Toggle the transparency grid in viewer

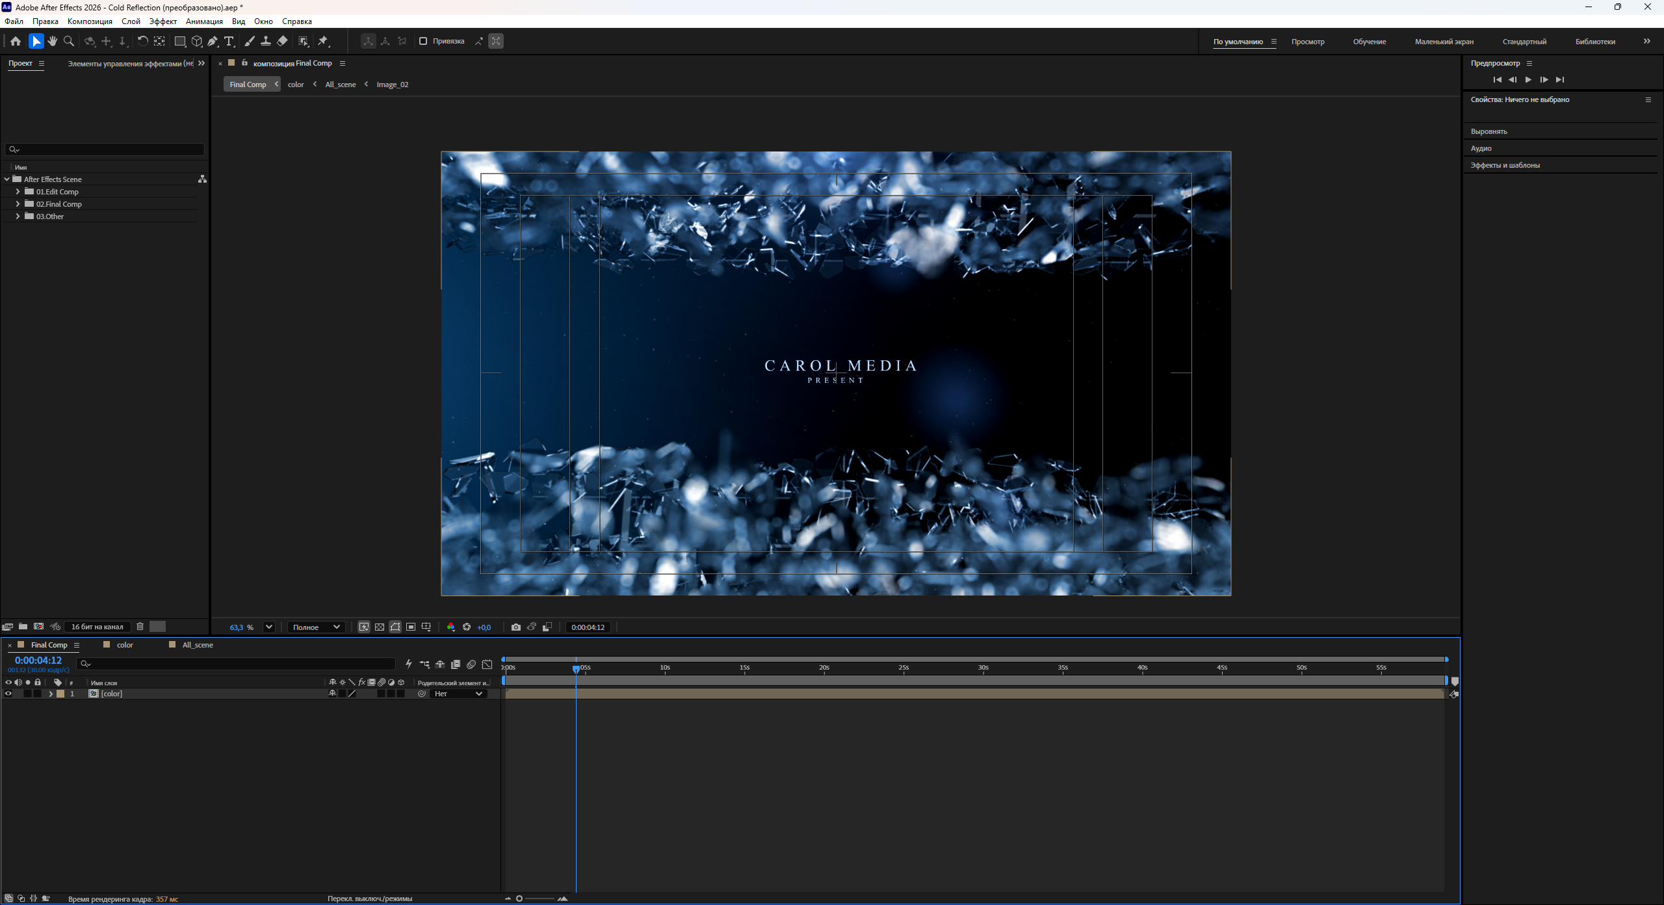pos(380,627)
